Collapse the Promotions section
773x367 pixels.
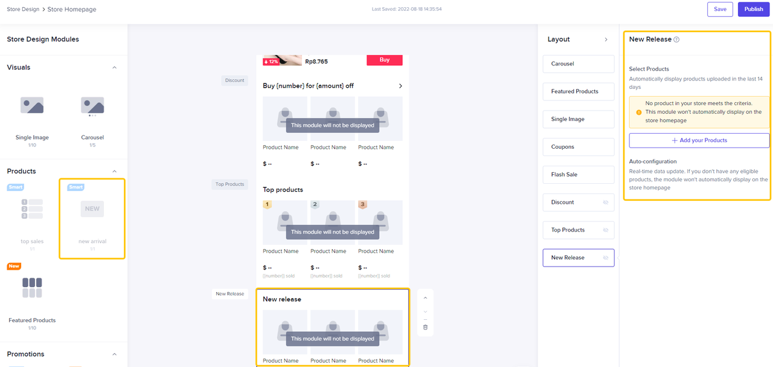(x=115, y=354)
